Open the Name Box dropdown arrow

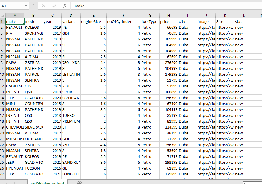pyautogui.click(x=26, y=6)
